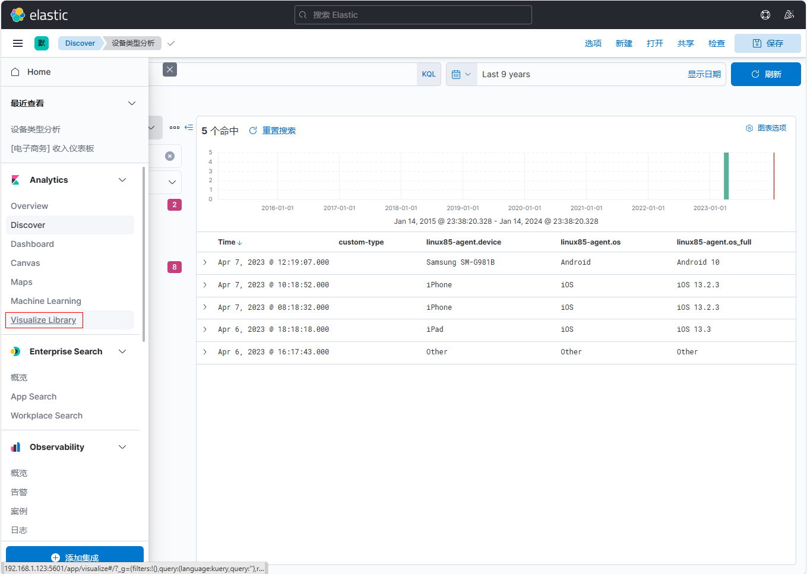Collapse the field sidebar arrow icon
The width and height of the screenshot is (807, 574).
pyautogui.click(x=189, y=128)
